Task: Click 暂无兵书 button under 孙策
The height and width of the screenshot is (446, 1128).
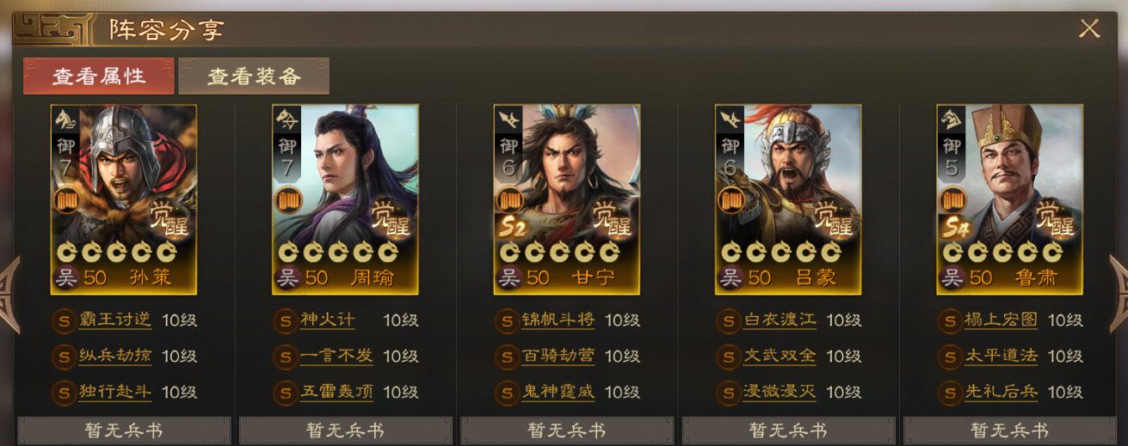Action: (125, 431)
